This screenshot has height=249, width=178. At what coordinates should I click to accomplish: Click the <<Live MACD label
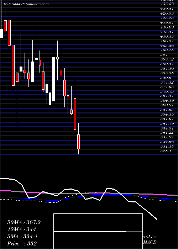[150, 240]
